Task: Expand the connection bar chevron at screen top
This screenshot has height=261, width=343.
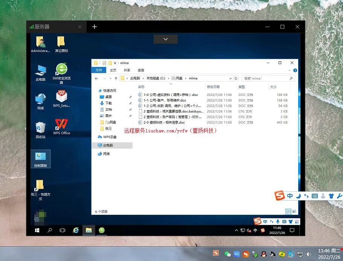Action: coord(166,39)
